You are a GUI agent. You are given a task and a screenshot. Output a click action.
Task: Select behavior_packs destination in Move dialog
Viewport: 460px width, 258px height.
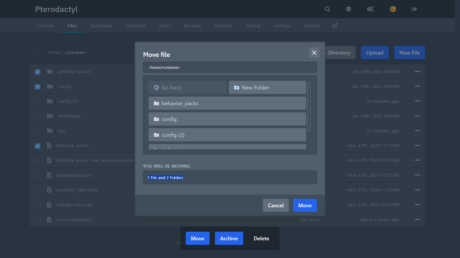pos(227,103)
